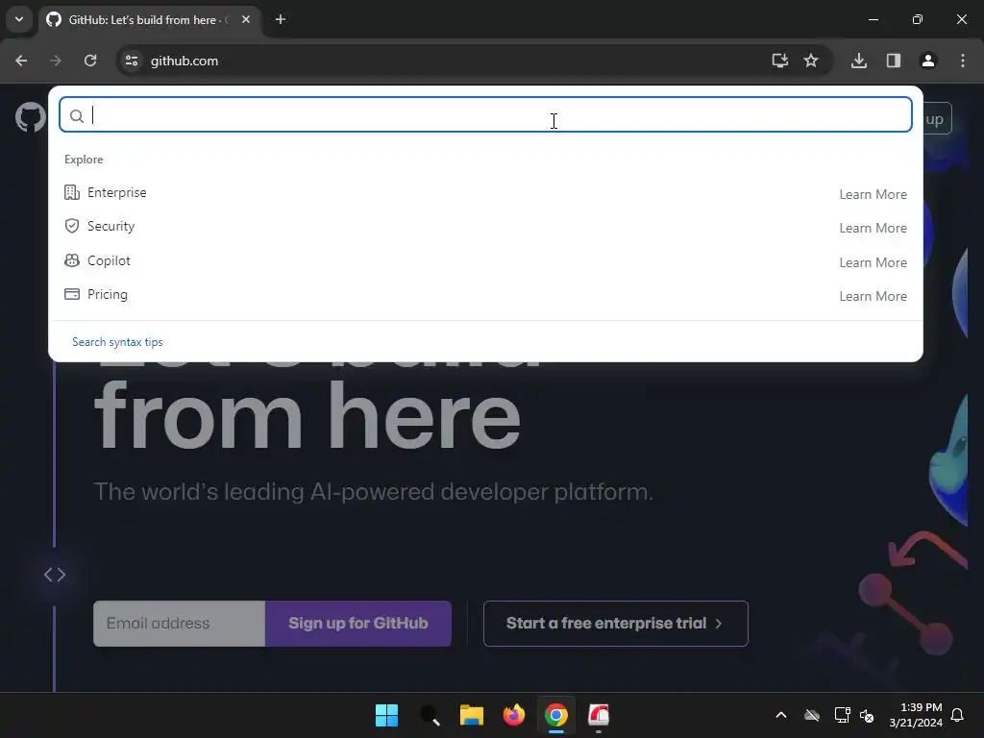Click the OneDrive cloud tray icon
984x738 pixels.
pos(812,715)
